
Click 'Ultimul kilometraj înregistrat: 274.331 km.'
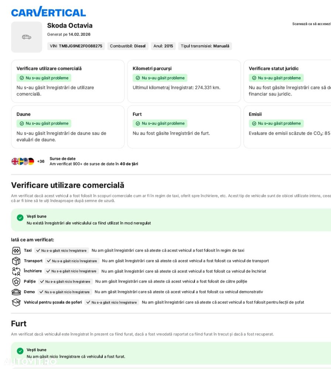[176, 88]
